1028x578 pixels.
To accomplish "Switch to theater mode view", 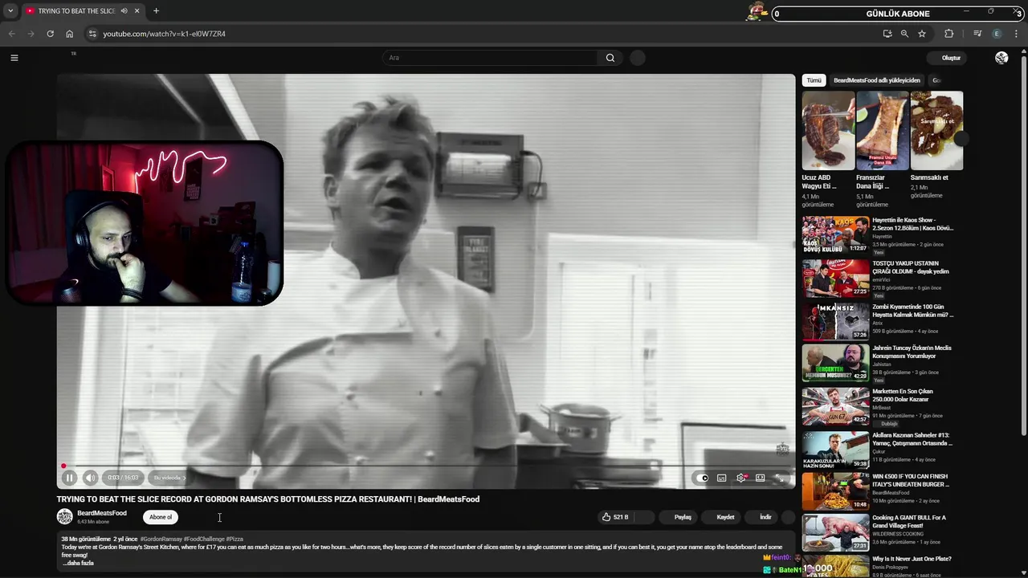I will 760,478.
